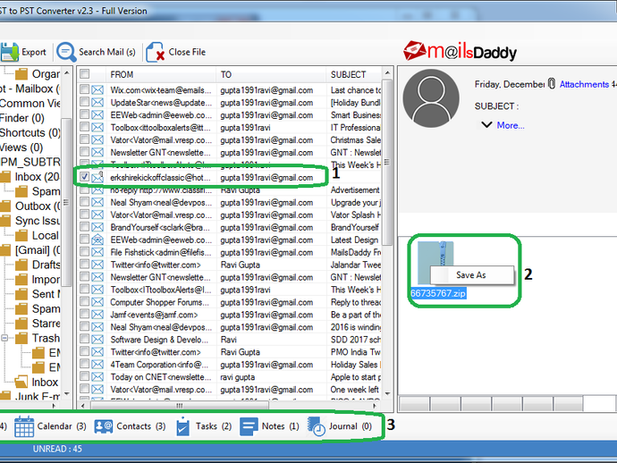Click email list scroll-up arrow
The height and width of the screenshot is (463, 617).
[x=387, y=73]
